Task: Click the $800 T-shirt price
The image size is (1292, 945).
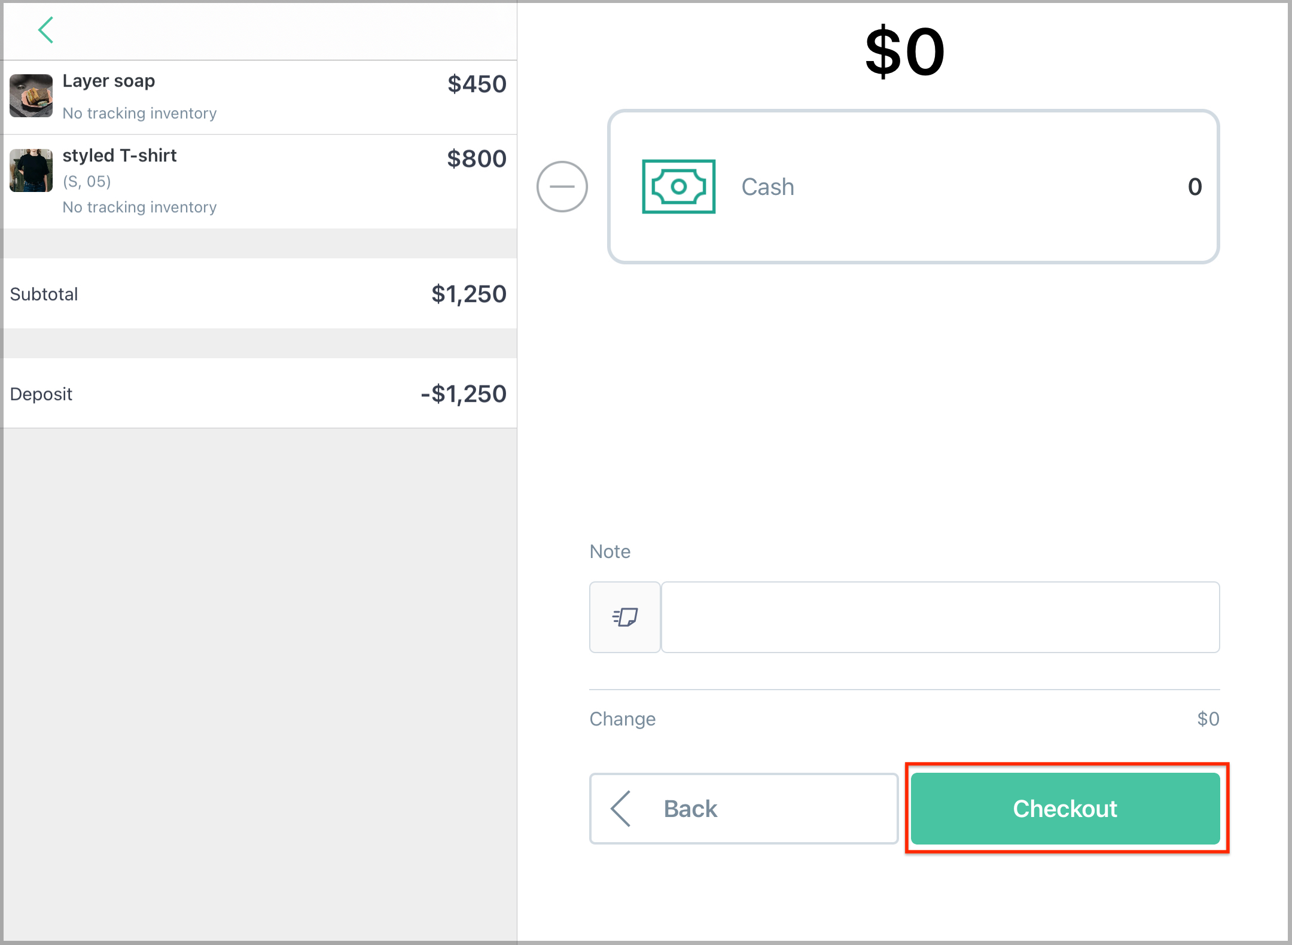Action: tap(477, 158)
